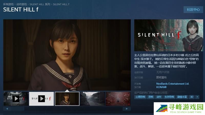
Task: Select the red flower field thumbnail
Action: 118,99
